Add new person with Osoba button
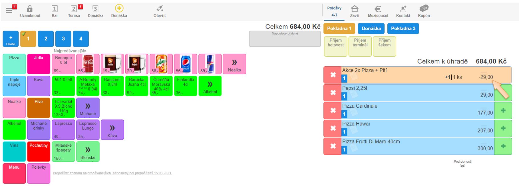The height and width of the screenshot is (186, 519). pos(11,39)
